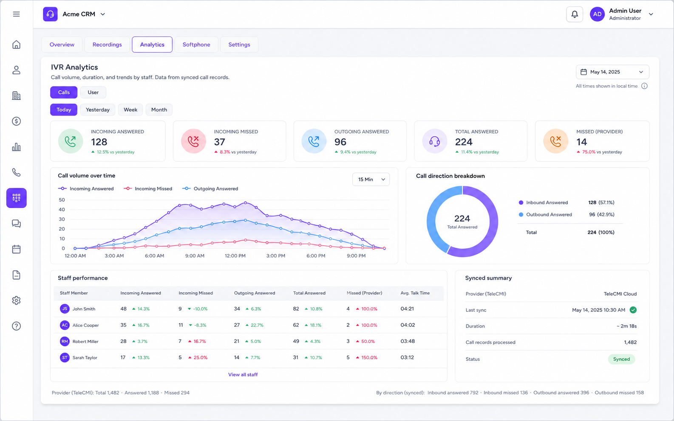Open the Deals dollar icon in sidebar

(x=16, y=121)
